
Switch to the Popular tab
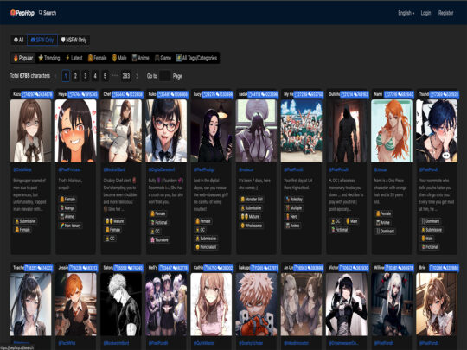[23, 58]
